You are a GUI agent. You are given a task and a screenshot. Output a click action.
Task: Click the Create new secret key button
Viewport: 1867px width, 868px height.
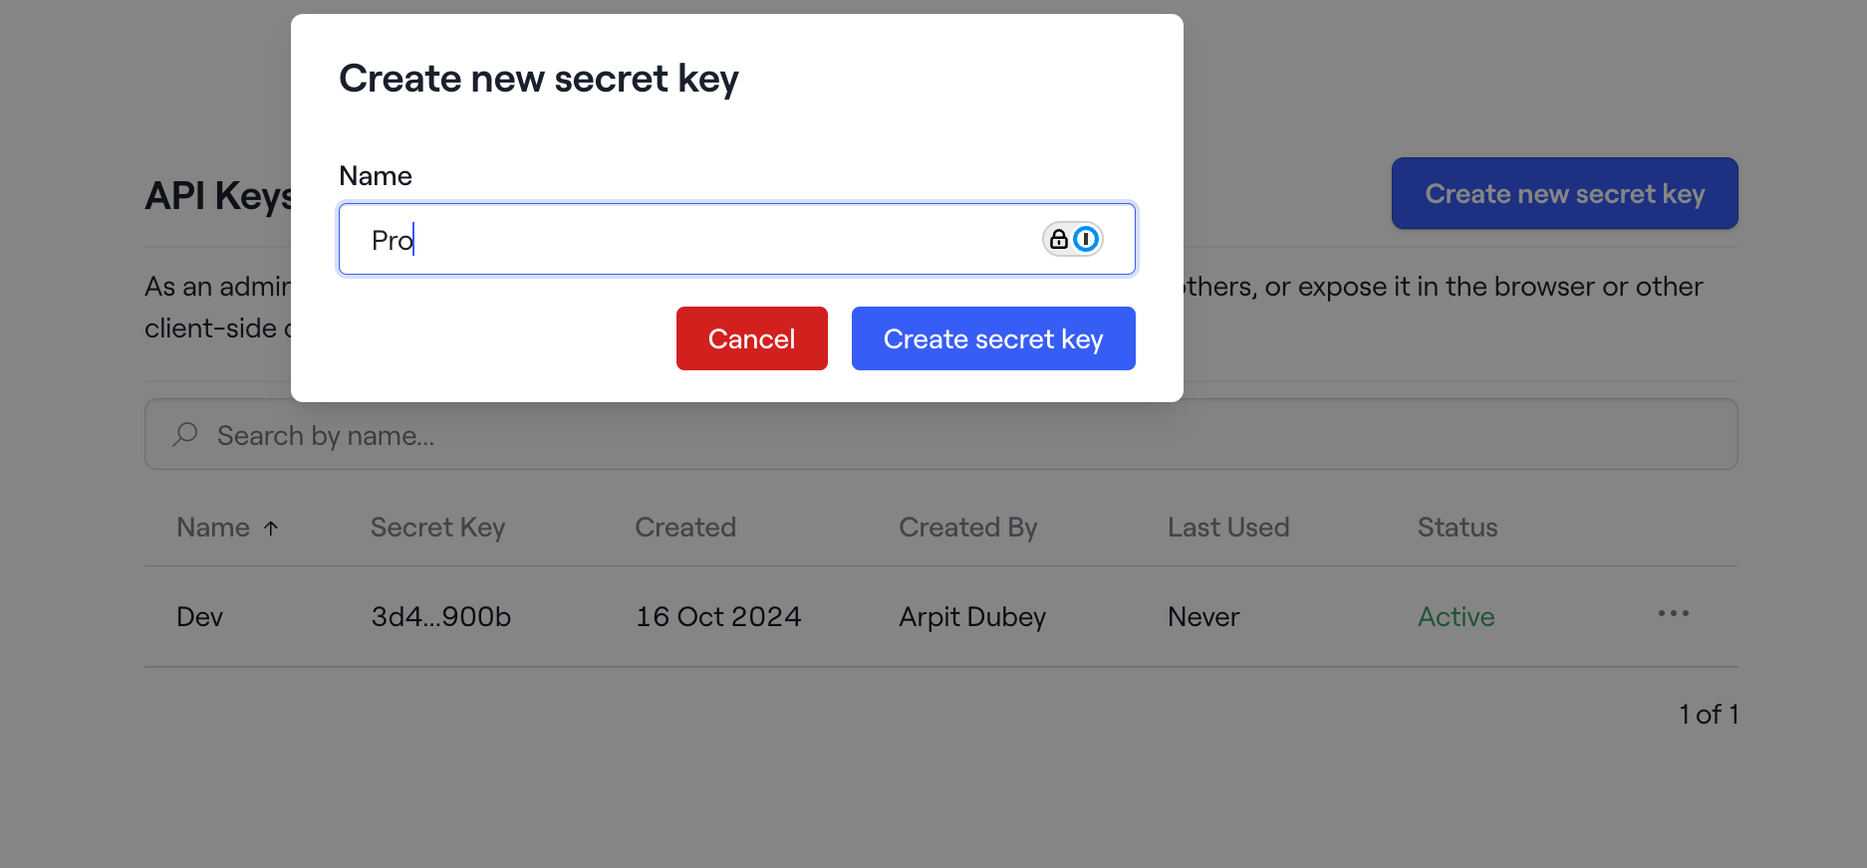[x=1563, y=193]
